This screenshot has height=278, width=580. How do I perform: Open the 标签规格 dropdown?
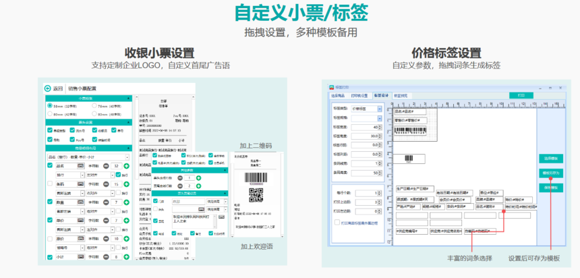(x=380, y=119)
